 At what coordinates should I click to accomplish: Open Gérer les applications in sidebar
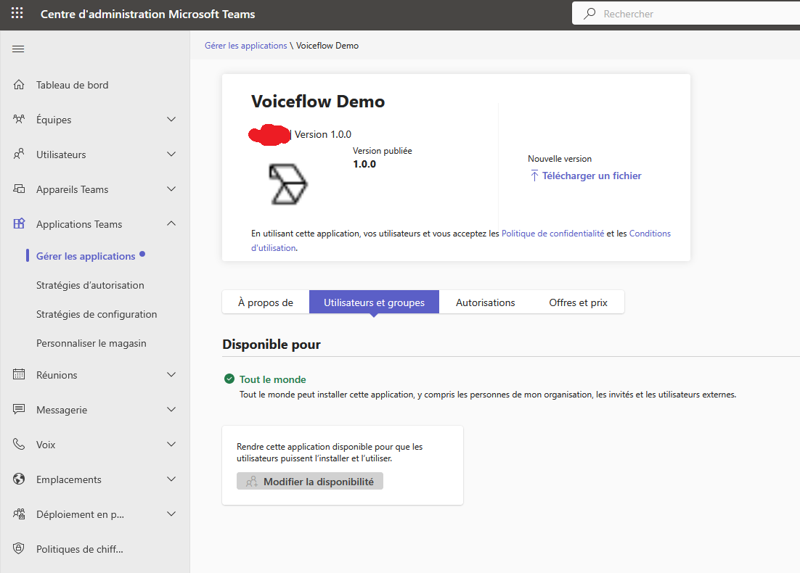pos(86,256)
